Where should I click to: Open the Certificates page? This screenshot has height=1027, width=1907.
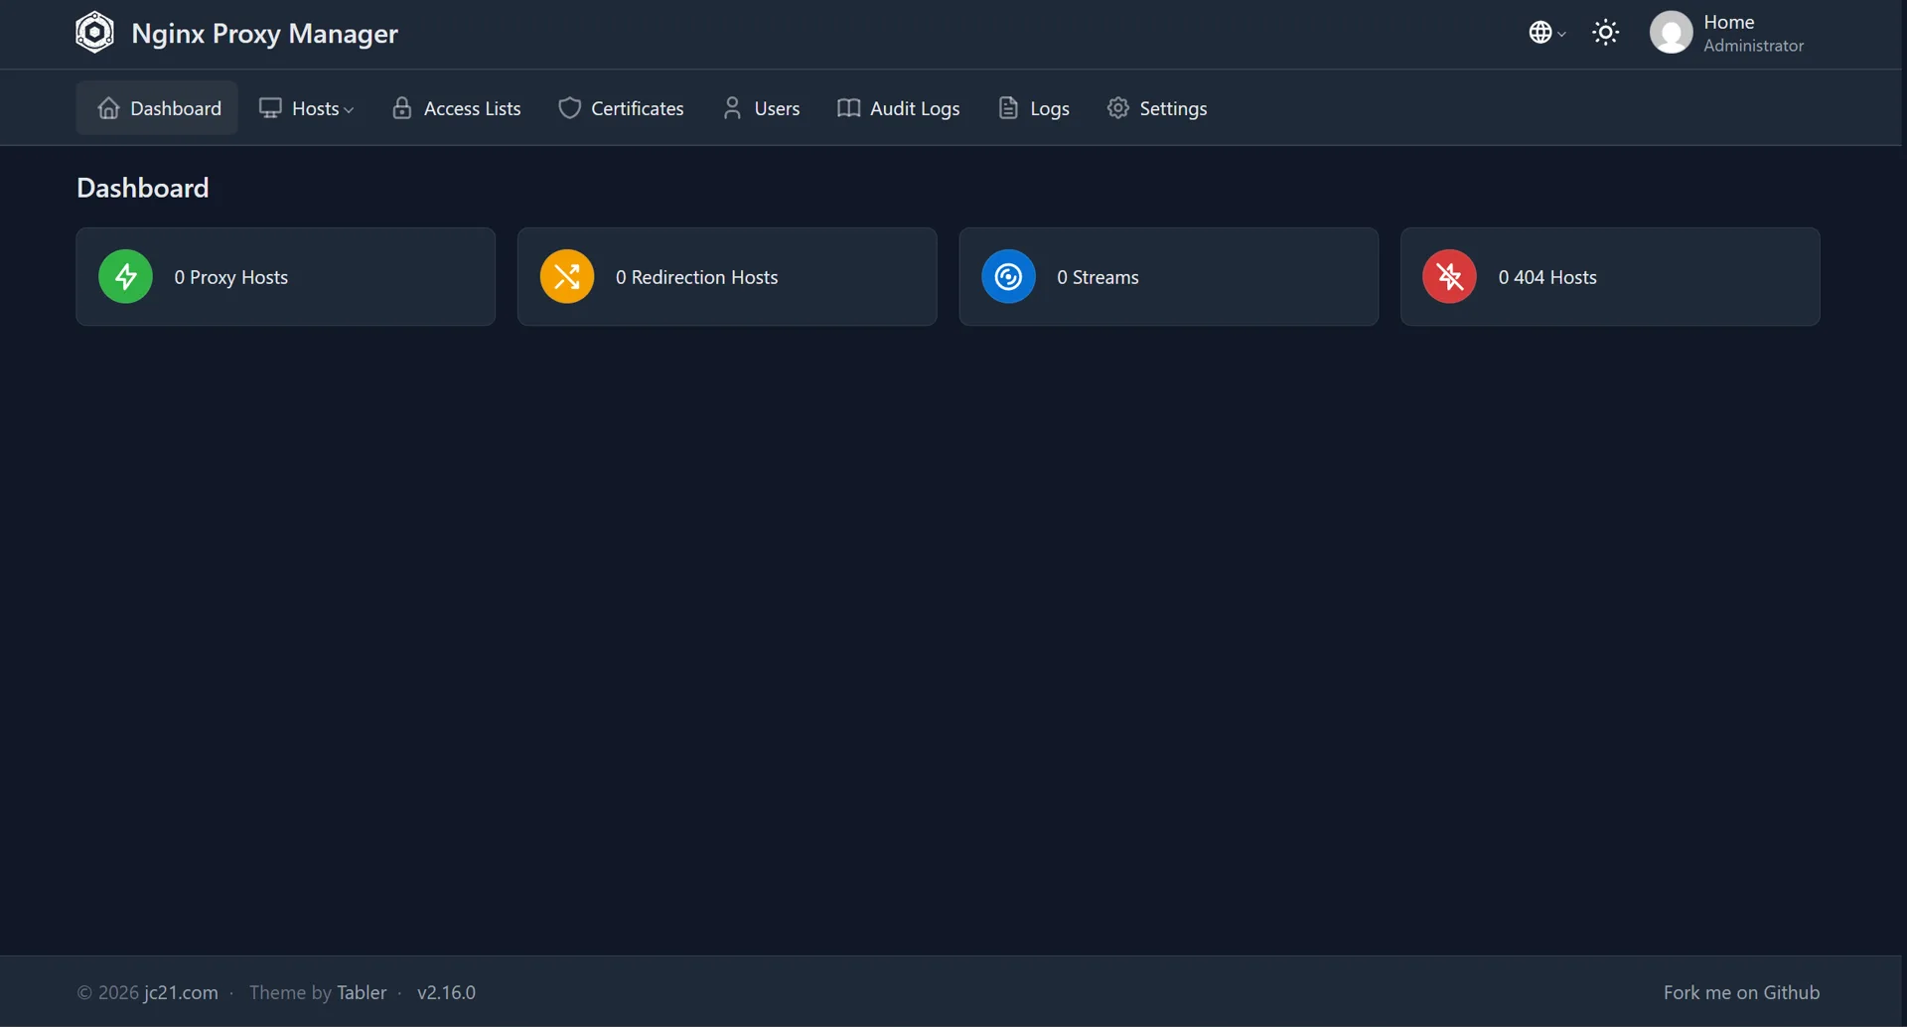tap(621, 108)
